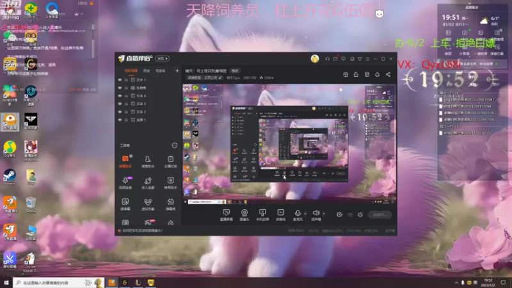Viewport: 512px width, 288px height.
Task: Add 多媒体 multimedia source
Action: pyautogui.click(x=280, y=215)
